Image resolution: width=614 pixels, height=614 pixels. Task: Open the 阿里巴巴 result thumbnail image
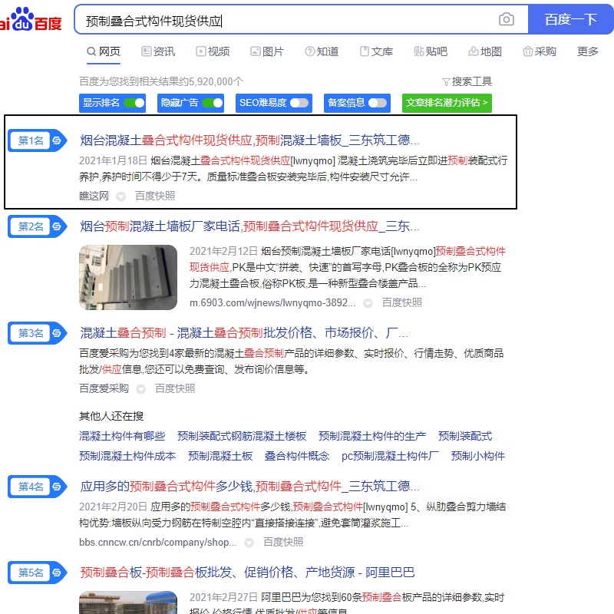point(128,602)
